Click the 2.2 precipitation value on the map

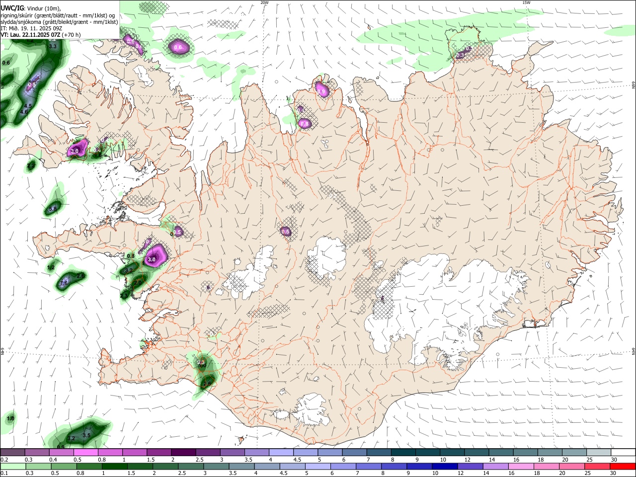(x=31, y=166)
